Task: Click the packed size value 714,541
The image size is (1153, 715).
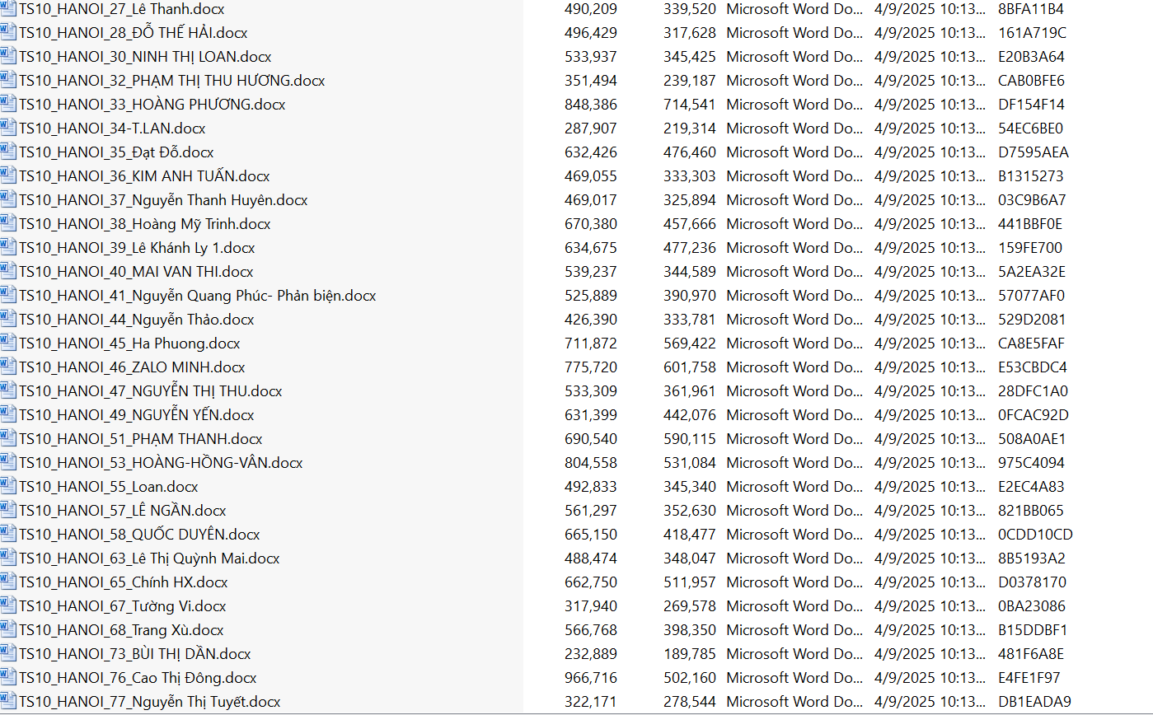Action: click(689, 105)
